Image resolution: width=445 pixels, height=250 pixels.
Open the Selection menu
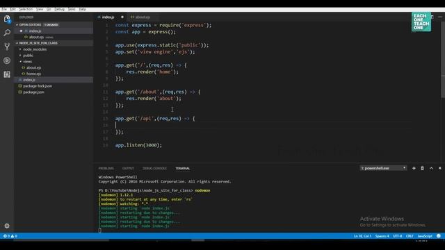pyautogui.click(x=26, y=9)
